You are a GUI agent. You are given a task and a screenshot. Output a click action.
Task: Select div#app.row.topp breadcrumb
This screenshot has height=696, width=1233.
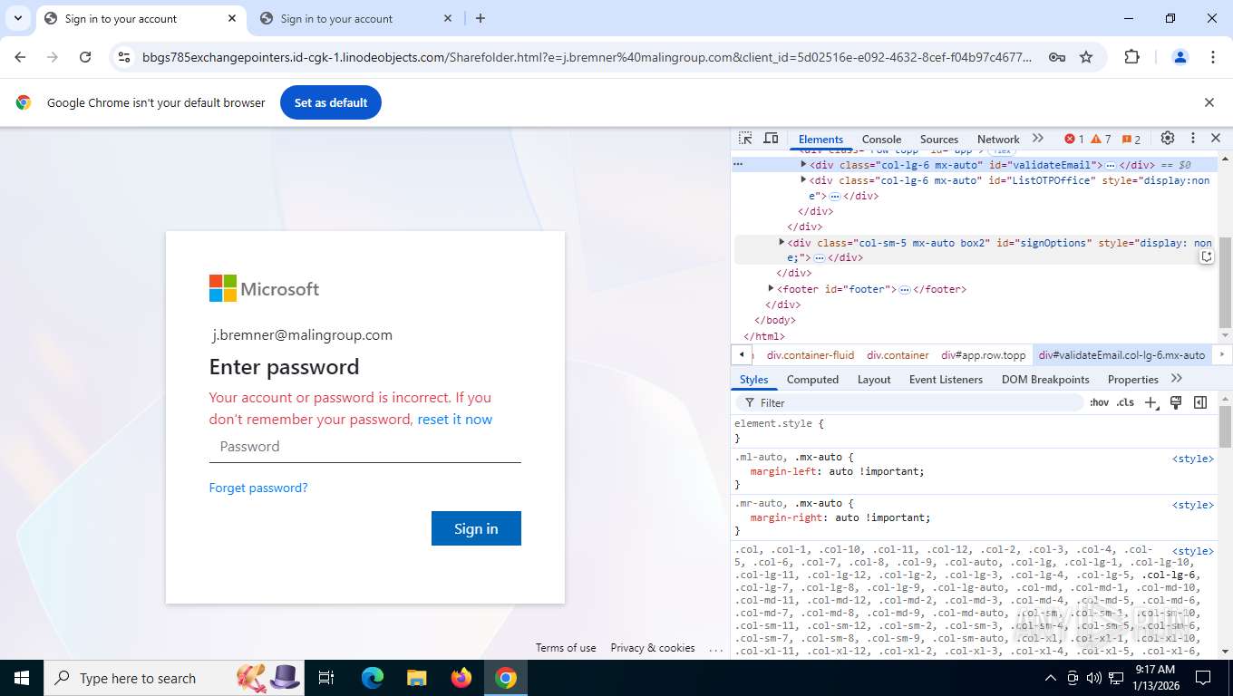click(x=984, y=355)
